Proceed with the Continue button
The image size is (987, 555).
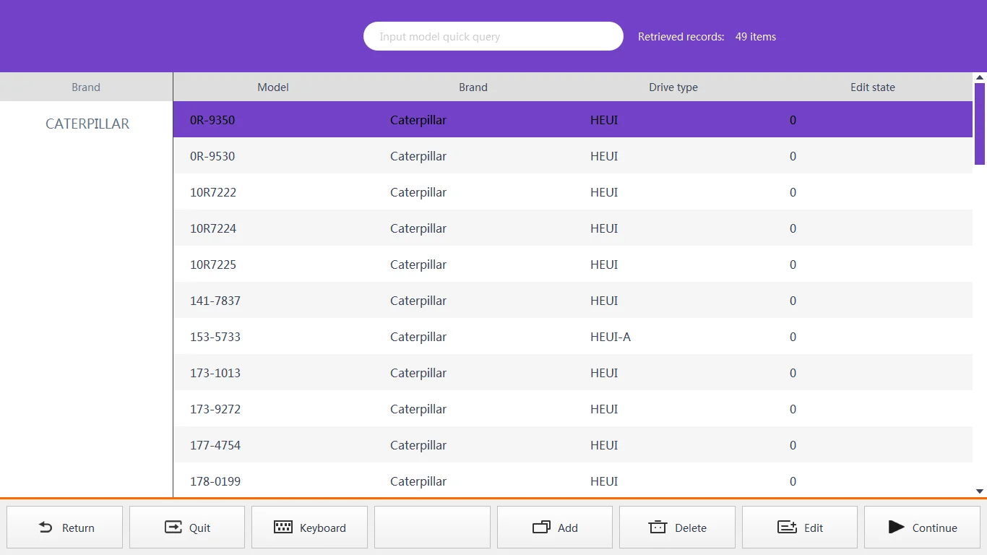[x=922, y=528]
